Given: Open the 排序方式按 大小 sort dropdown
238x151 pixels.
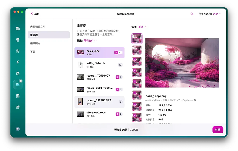Looking at the screenshot, I should (217, 14).
